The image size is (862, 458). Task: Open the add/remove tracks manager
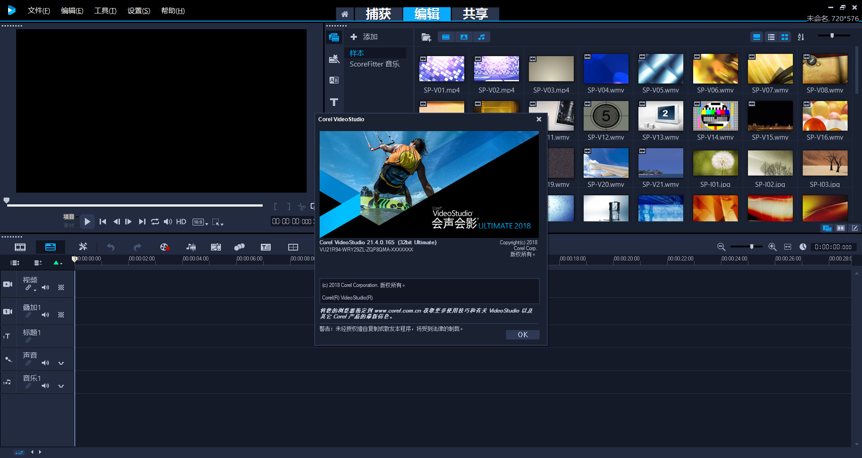tap(38, 263)
